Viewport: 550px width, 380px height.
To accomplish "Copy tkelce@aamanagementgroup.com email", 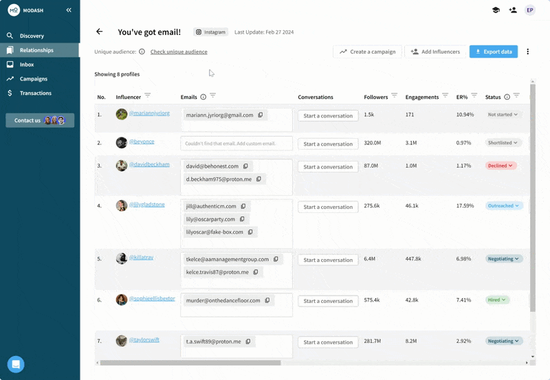I will [x=276, y=259].
